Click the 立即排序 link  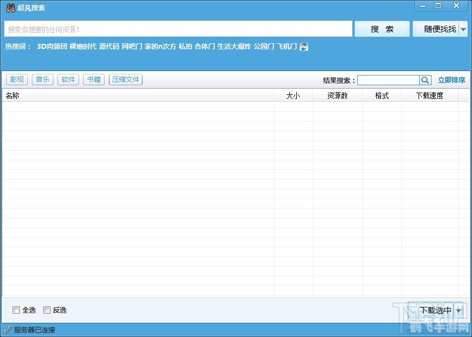(x=452, y=80)
